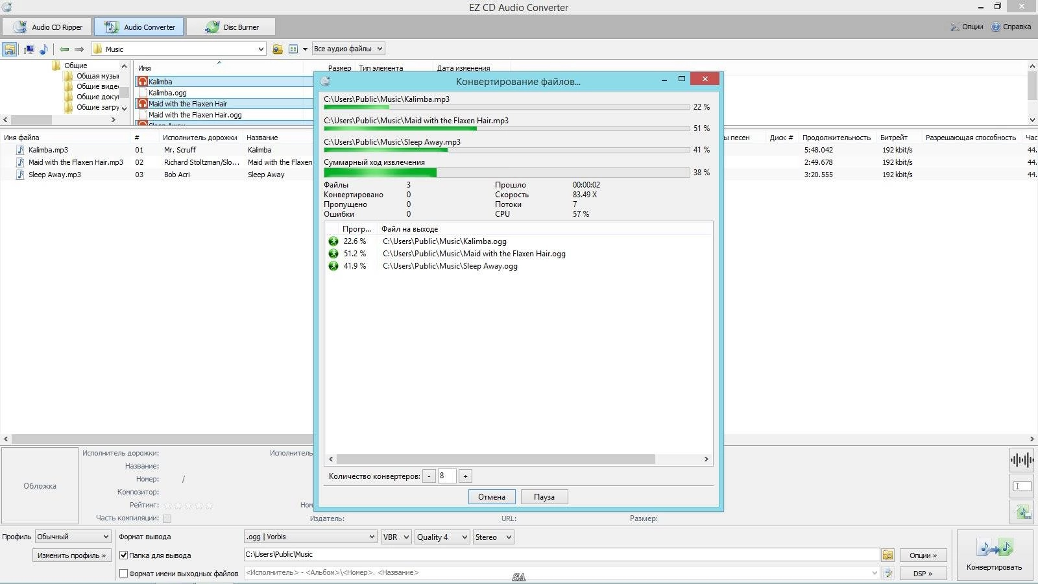This screenshot has height=584, width=1038.
Task: Click the rating stars control
Action: coord(188,505)
